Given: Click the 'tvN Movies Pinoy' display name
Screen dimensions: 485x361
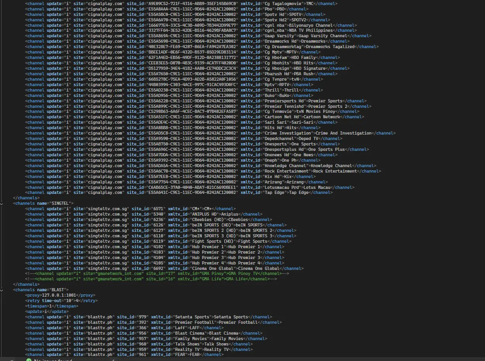Looking at the screenshot, I should (316, 112).
